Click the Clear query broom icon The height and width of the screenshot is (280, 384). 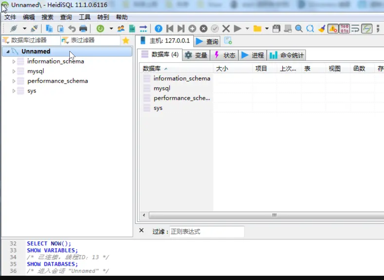[322, 29]
